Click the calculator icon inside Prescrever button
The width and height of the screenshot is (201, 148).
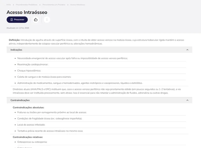[x=12, y=19]
